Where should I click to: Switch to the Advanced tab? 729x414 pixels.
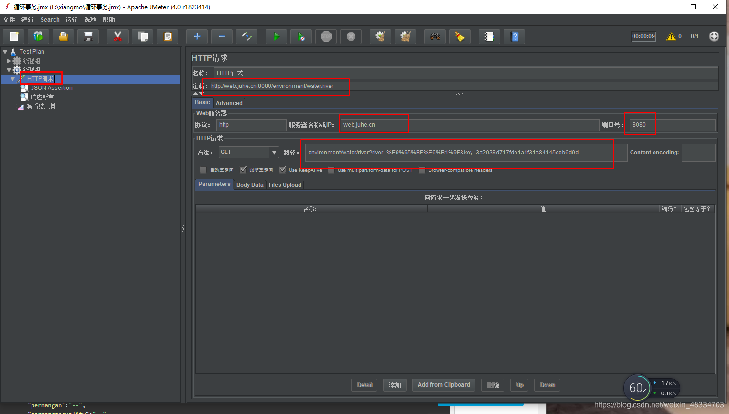click(229, 103)
